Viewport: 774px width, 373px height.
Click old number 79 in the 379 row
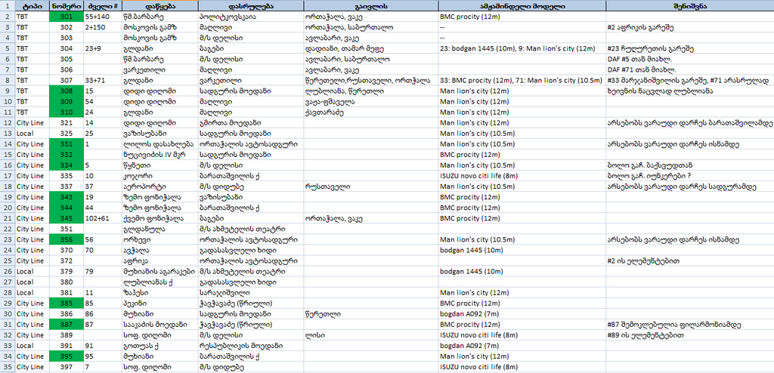click(102, 272)
